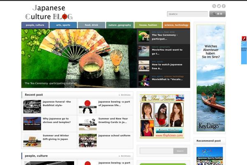The image size is (247, 165).
Task: Open the RSS feed icon
Action: (x=214, y=6)
